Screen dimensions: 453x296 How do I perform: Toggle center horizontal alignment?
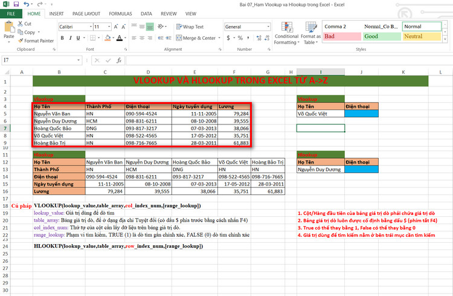(x=142, y=38)
